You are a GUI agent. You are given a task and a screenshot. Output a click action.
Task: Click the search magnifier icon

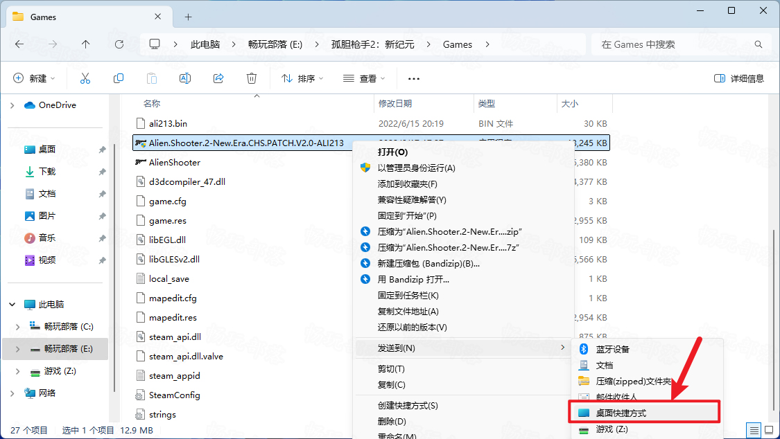point(759,44)
